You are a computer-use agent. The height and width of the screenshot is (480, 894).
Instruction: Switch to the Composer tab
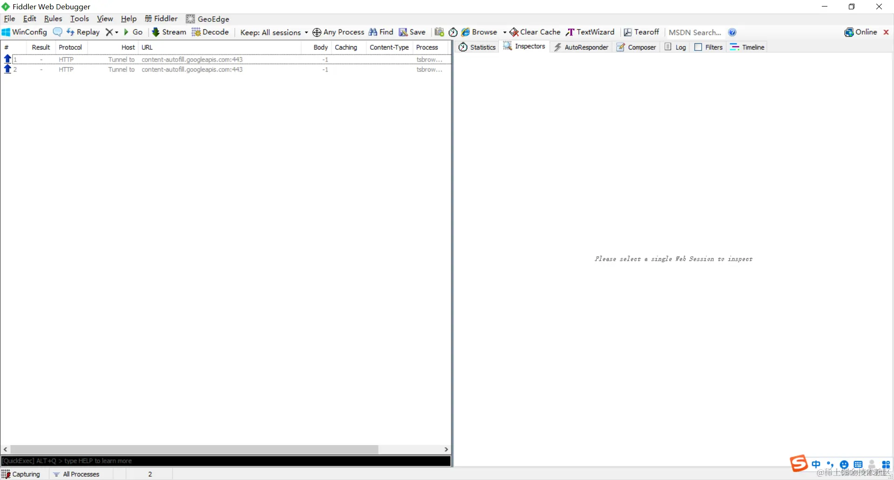(637, 47)
